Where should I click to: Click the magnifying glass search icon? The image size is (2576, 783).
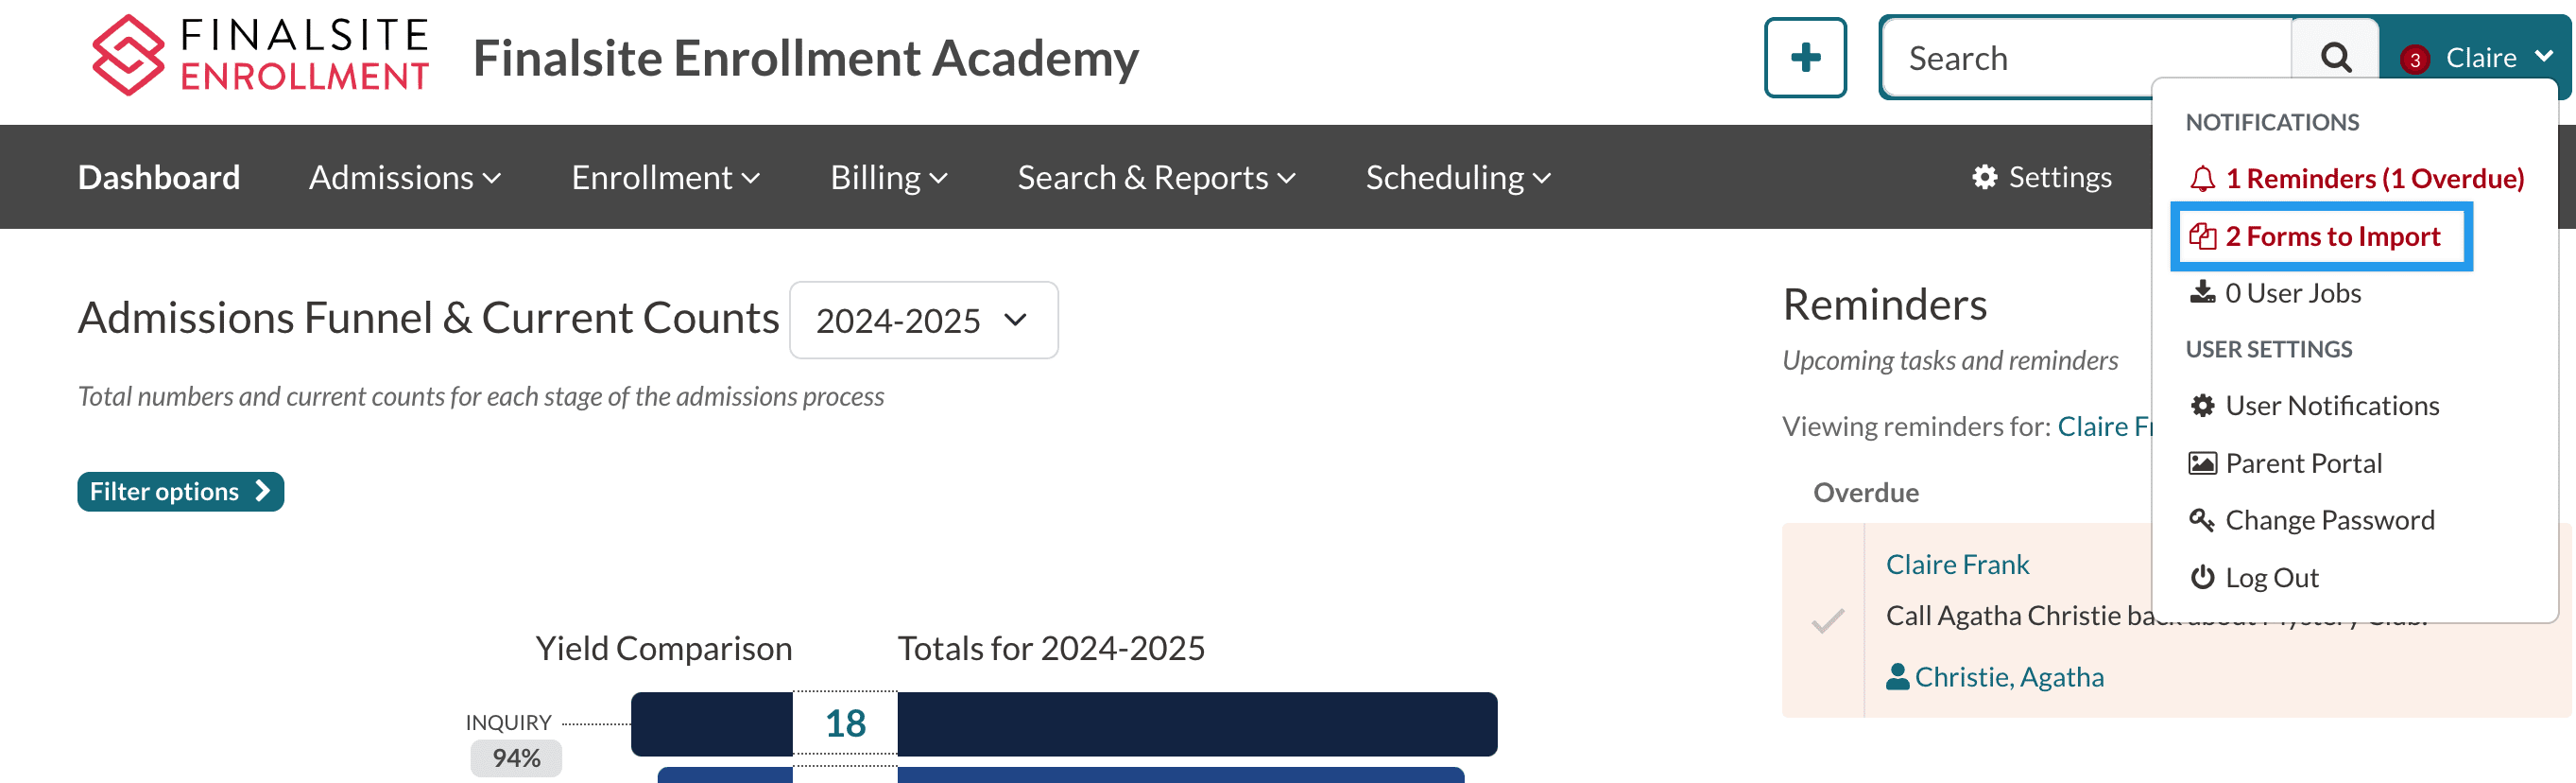pos(2335,58)
